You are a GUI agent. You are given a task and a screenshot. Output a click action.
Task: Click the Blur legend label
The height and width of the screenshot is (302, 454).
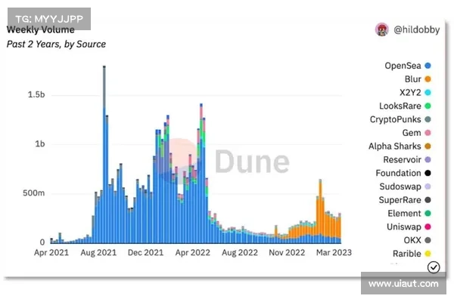(x=413, y=79)
